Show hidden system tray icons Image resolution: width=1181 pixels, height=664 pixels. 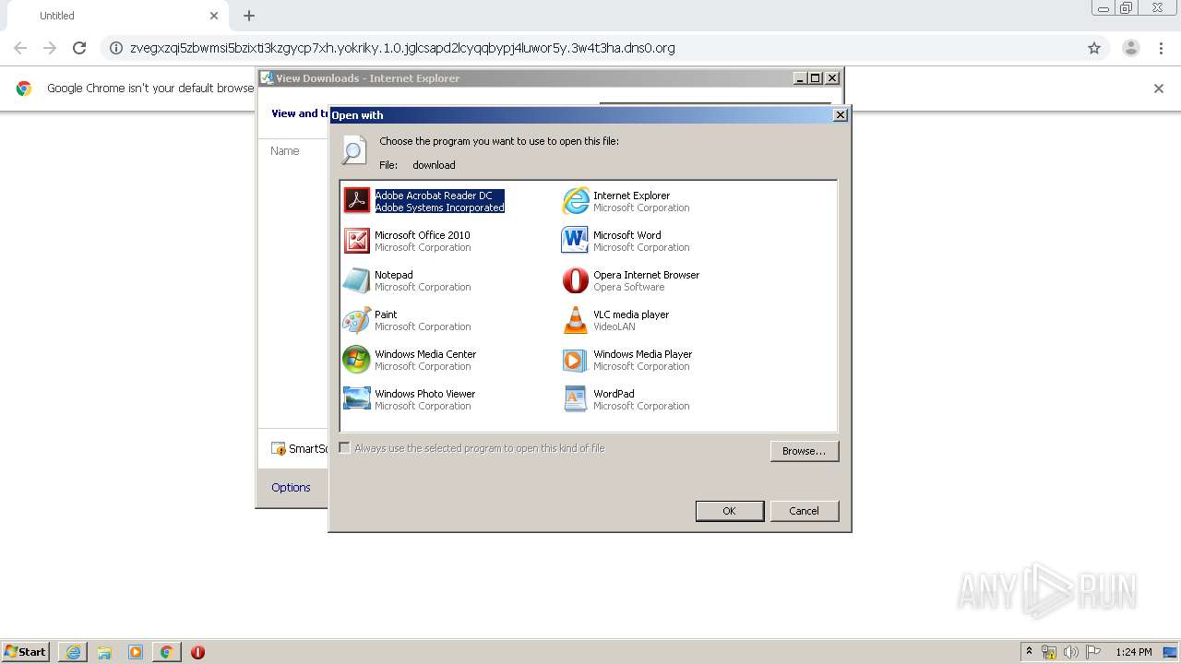pyautogui.click(x=1029, y=652)
